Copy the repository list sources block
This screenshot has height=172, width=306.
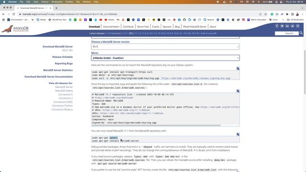click(238, 91)
